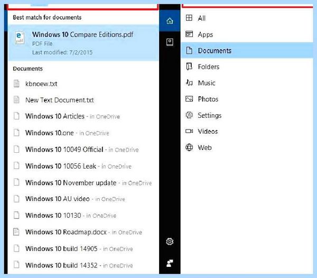Filter search results by All
This screenshot has height=278, width=317.
(247, 18)
